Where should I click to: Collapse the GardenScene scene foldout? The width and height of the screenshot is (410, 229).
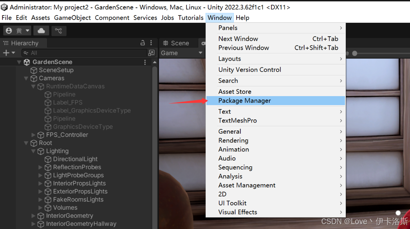point(19,62)
